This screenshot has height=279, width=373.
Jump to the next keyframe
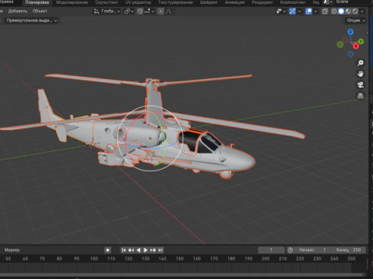tap(153, 250)
